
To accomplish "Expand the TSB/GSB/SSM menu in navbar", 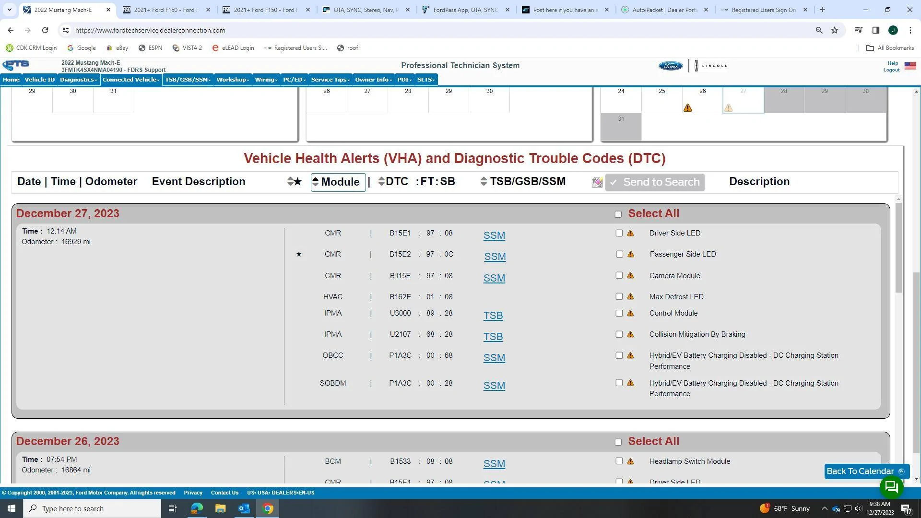I will (x=188, y=80).
